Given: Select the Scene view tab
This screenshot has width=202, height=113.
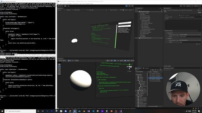Looking at the screenshot, I should tap(60, 59).
